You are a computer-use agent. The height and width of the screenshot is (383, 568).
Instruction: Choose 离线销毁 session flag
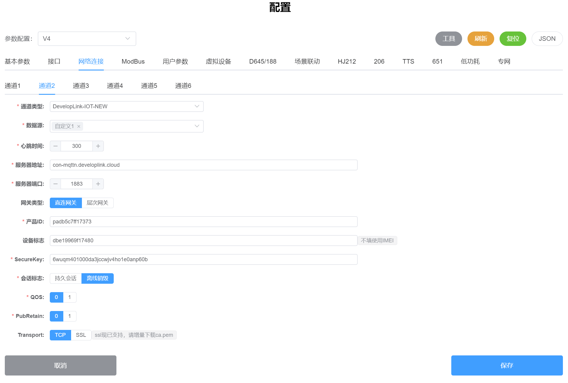[98, 278]
